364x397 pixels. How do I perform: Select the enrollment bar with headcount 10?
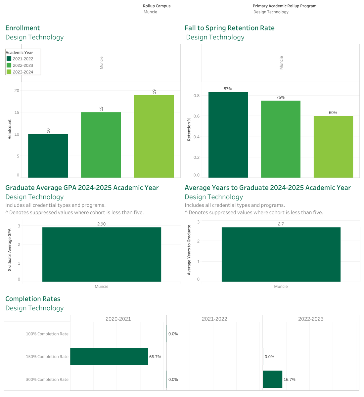coord(48,156)
